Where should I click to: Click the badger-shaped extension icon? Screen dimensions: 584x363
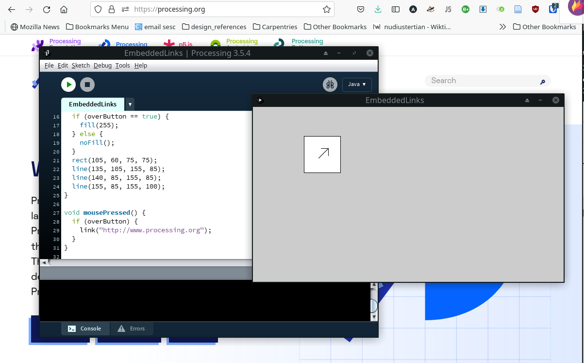[431, 9]
